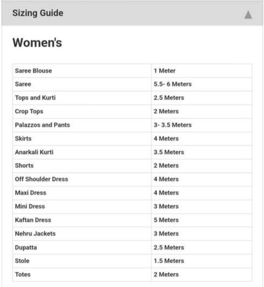
Task: Click the Shorts label
Action: point(24,165)
